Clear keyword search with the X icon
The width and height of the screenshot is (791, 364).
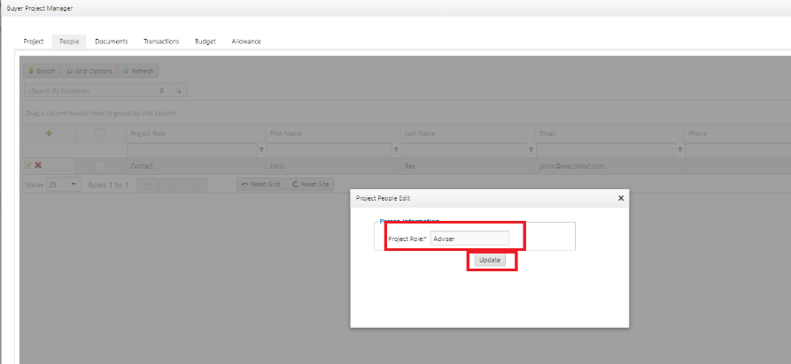[x=161, y=90]
